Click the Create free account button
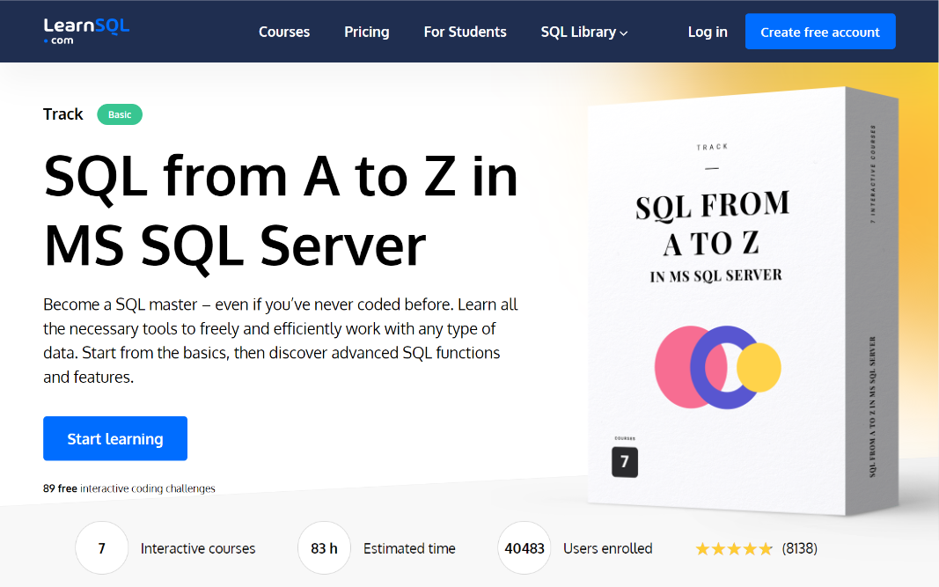Screen dimensions: 939x587 coord(820,32)
